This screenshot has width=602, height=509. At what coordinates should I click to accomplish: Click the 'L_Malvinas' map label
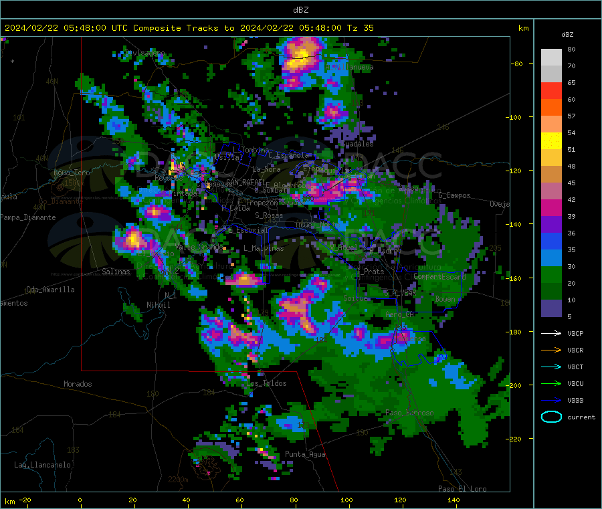(264, 248)
